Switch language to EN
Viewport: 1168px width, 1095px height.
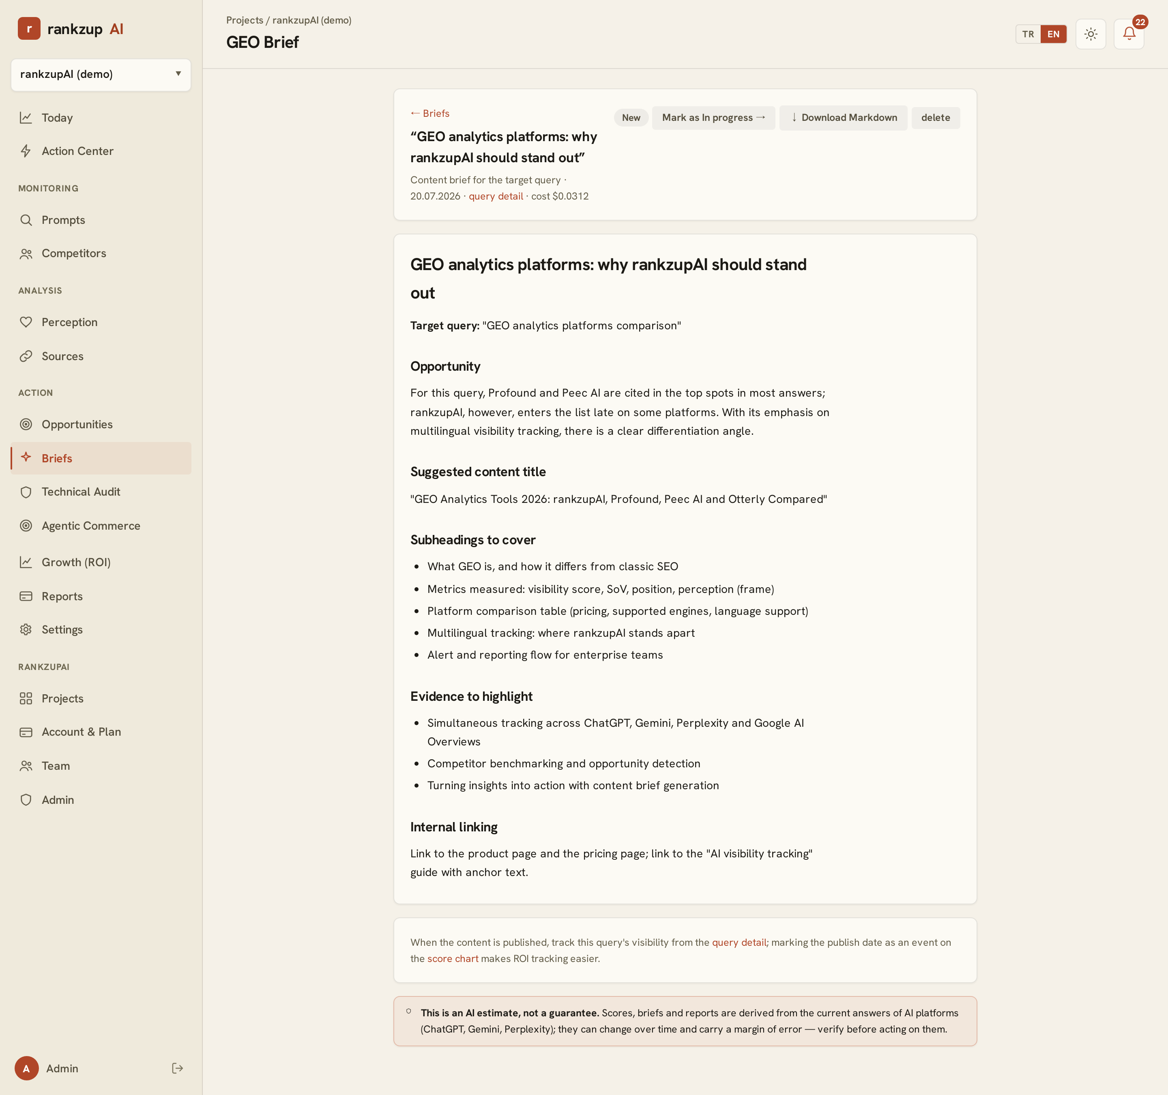(x=1054, y=34)
